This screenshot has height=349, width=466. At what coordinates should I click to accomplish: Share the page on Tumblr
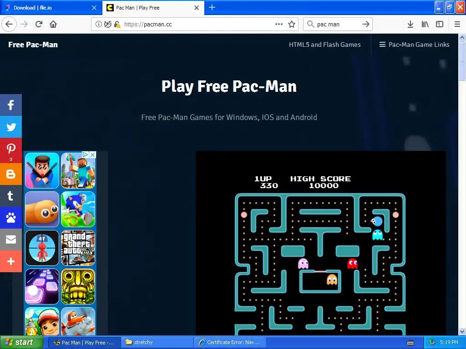[11, 196]
